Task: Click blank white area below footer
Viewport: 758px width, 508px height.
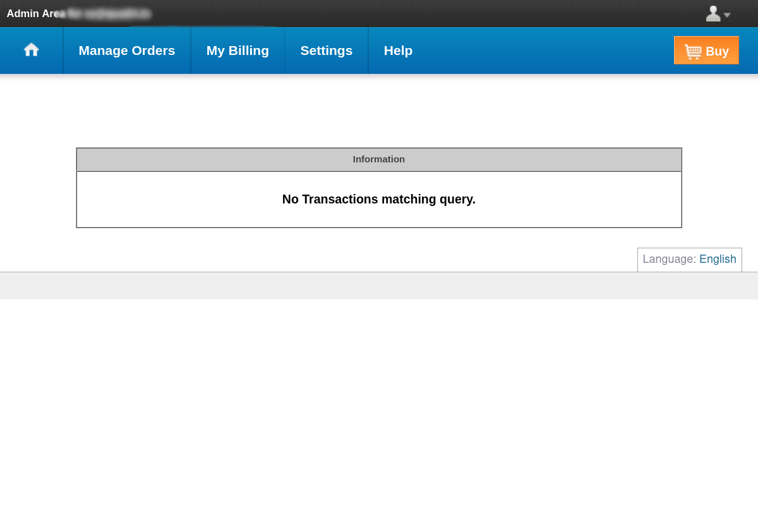Action: click(379, 404)
